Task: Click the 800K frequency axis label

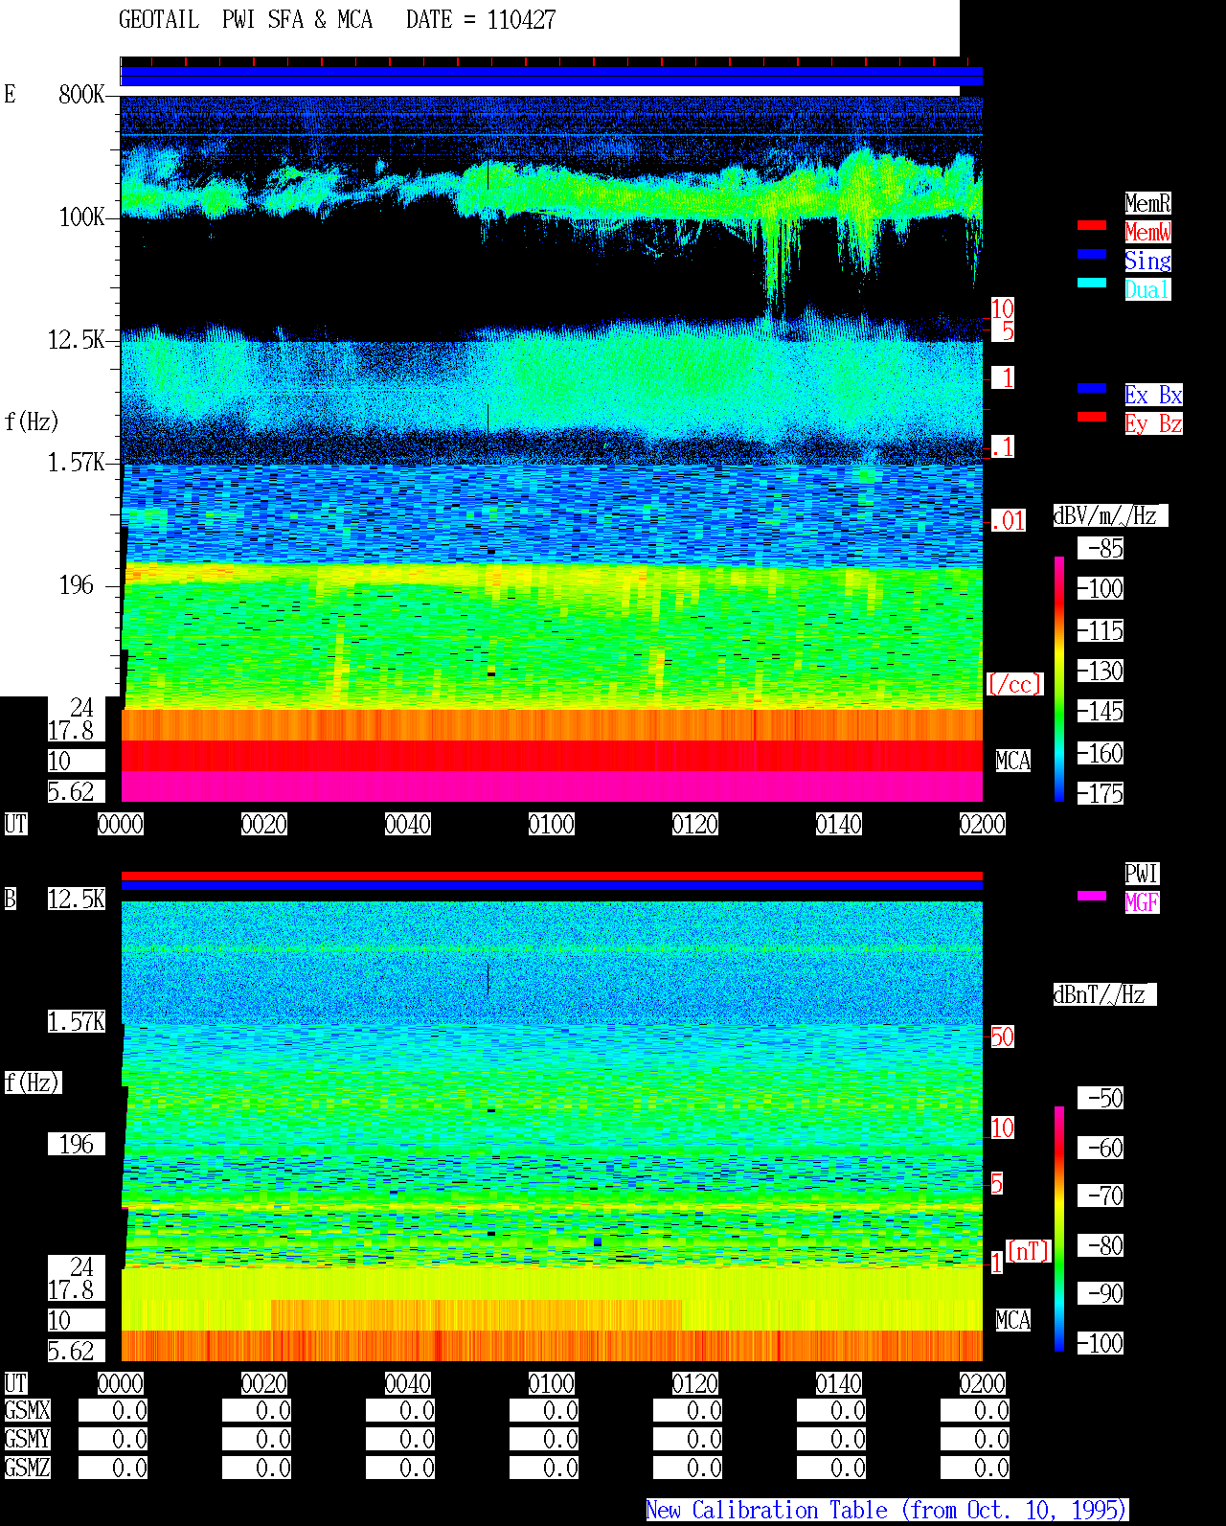Action: point(81,94)
